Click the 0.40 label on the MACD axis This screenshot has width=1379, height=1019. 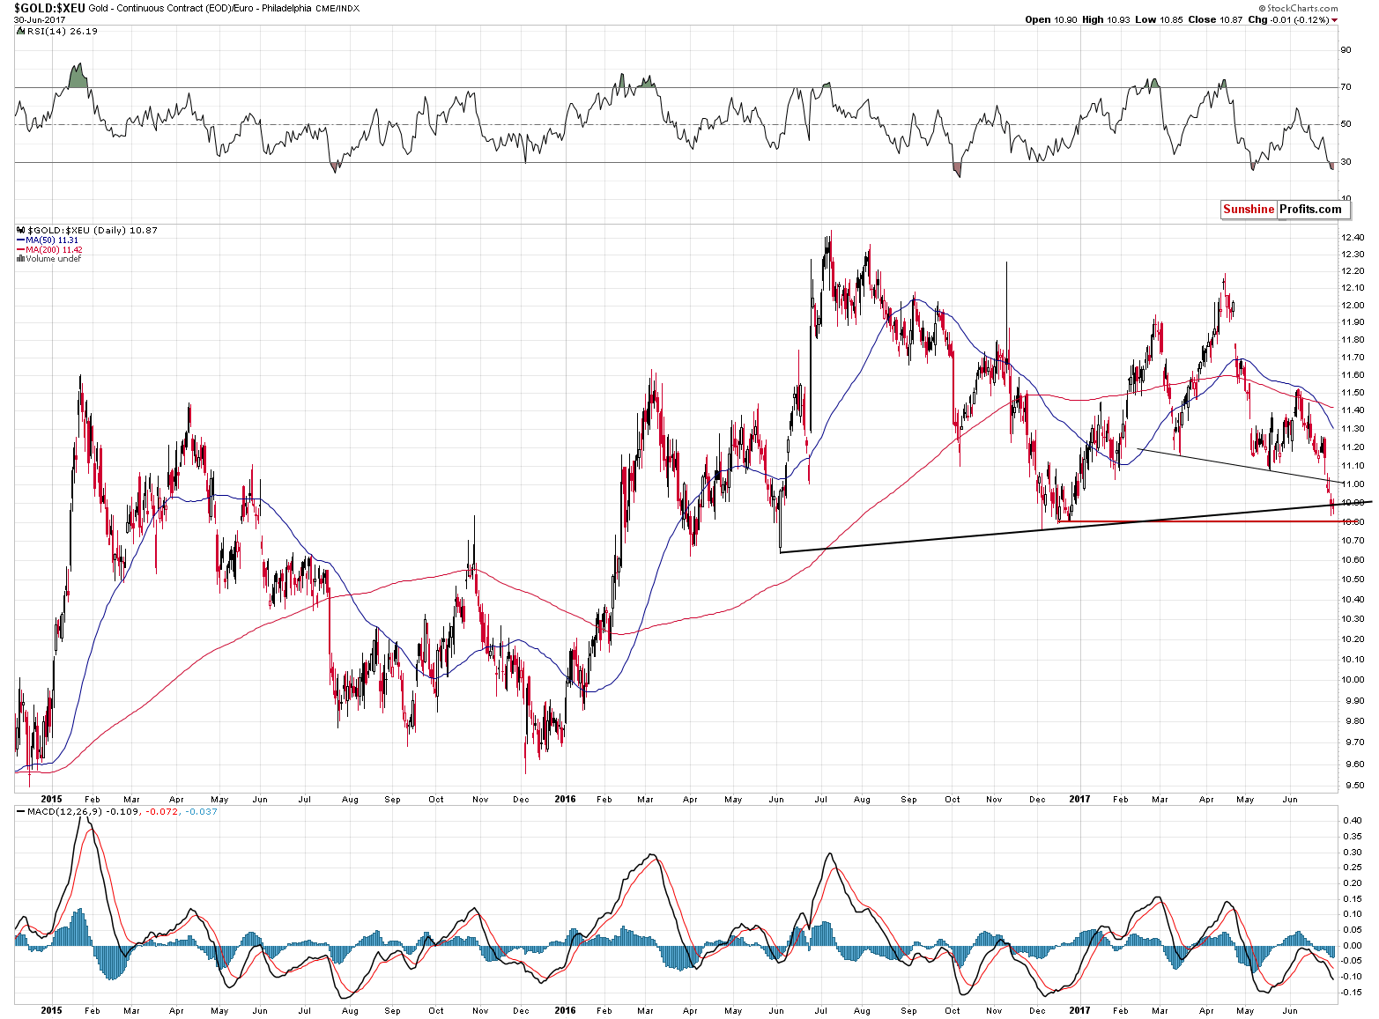point(1353,820)
